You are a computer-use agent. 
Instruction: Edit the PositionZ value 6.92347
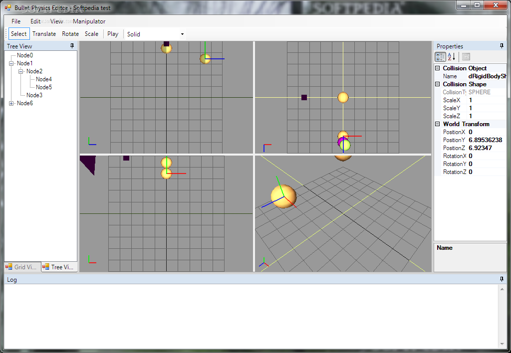487,148
